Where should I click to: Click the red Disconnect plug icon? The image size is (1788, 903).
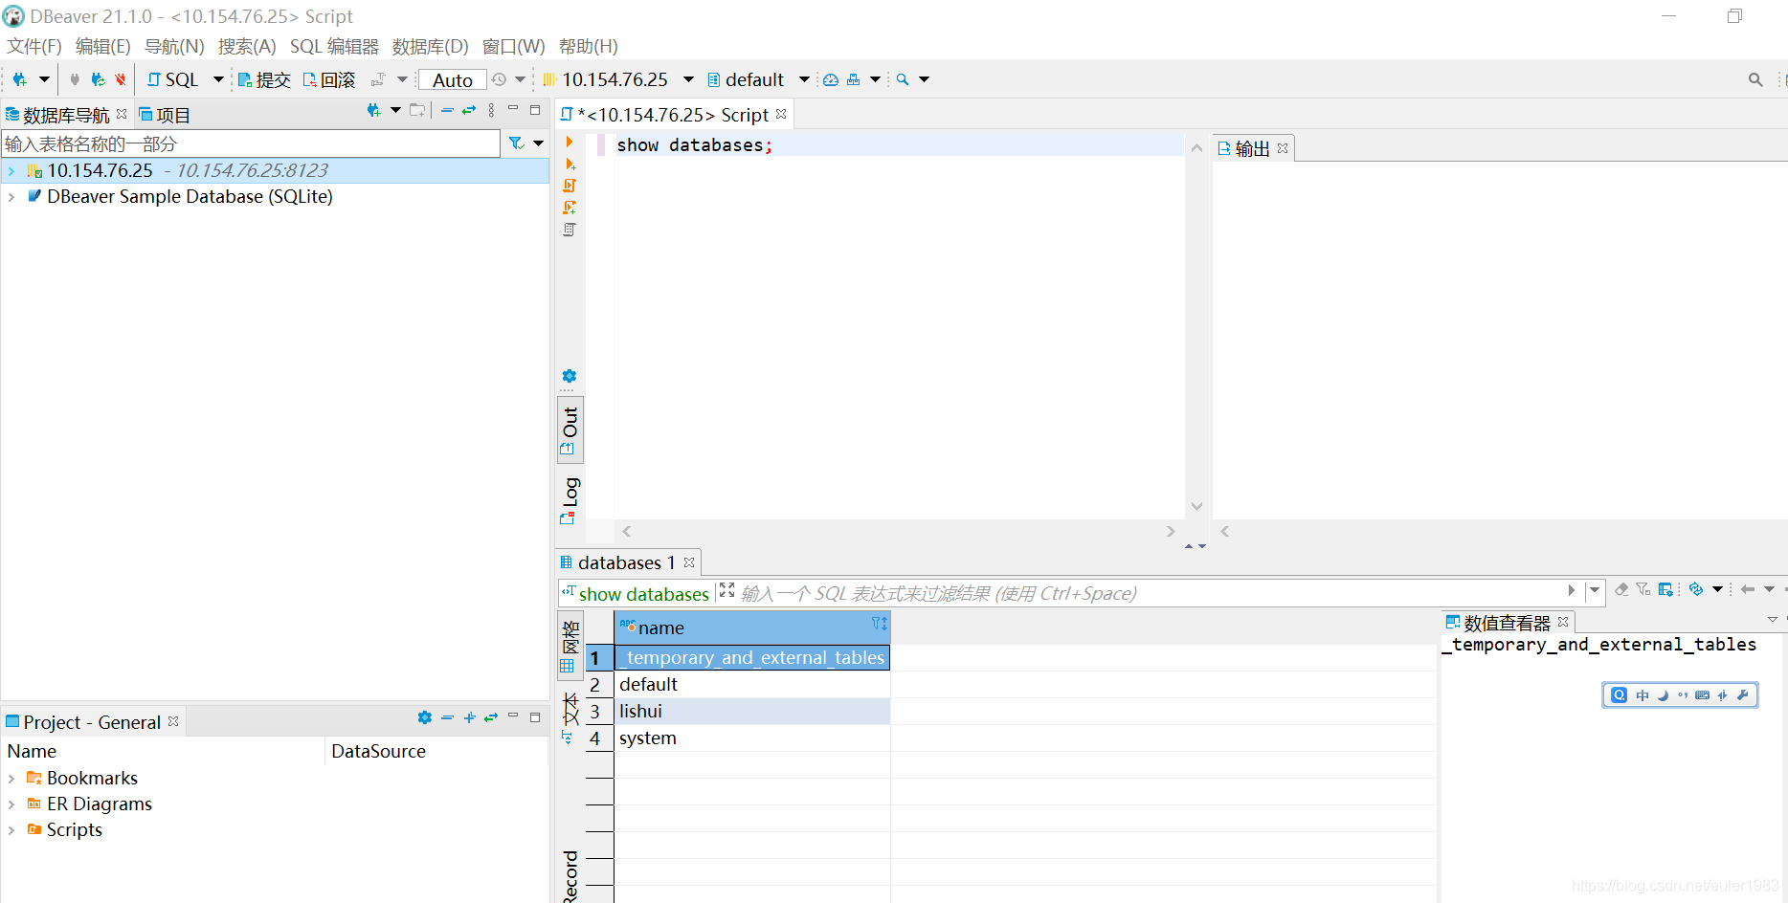pyautogui.click(x=121, y=79)
